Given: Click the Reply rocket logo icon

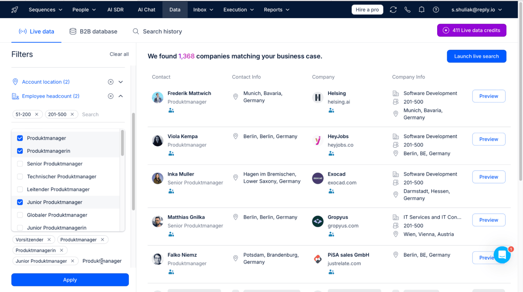Looking at the screenshot, I should 15,10.
